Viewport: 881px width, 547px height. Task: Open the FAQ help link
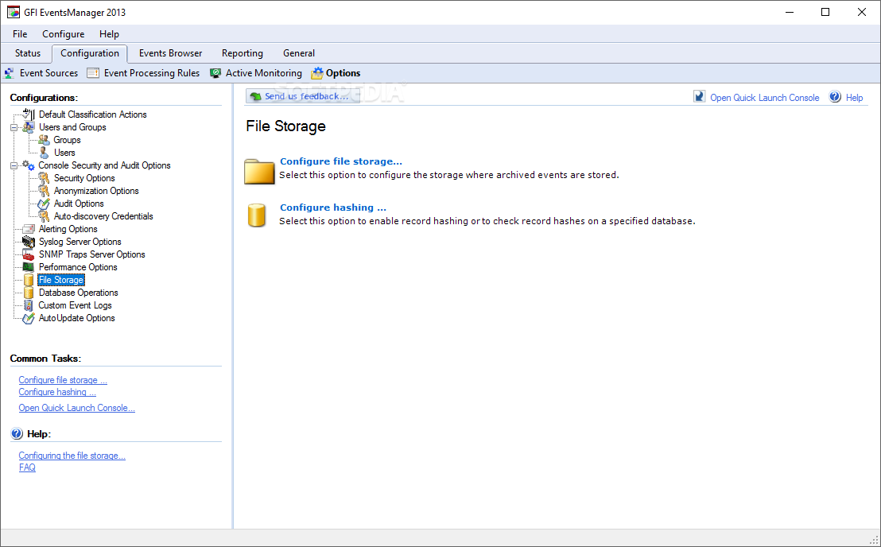(27, 467)
